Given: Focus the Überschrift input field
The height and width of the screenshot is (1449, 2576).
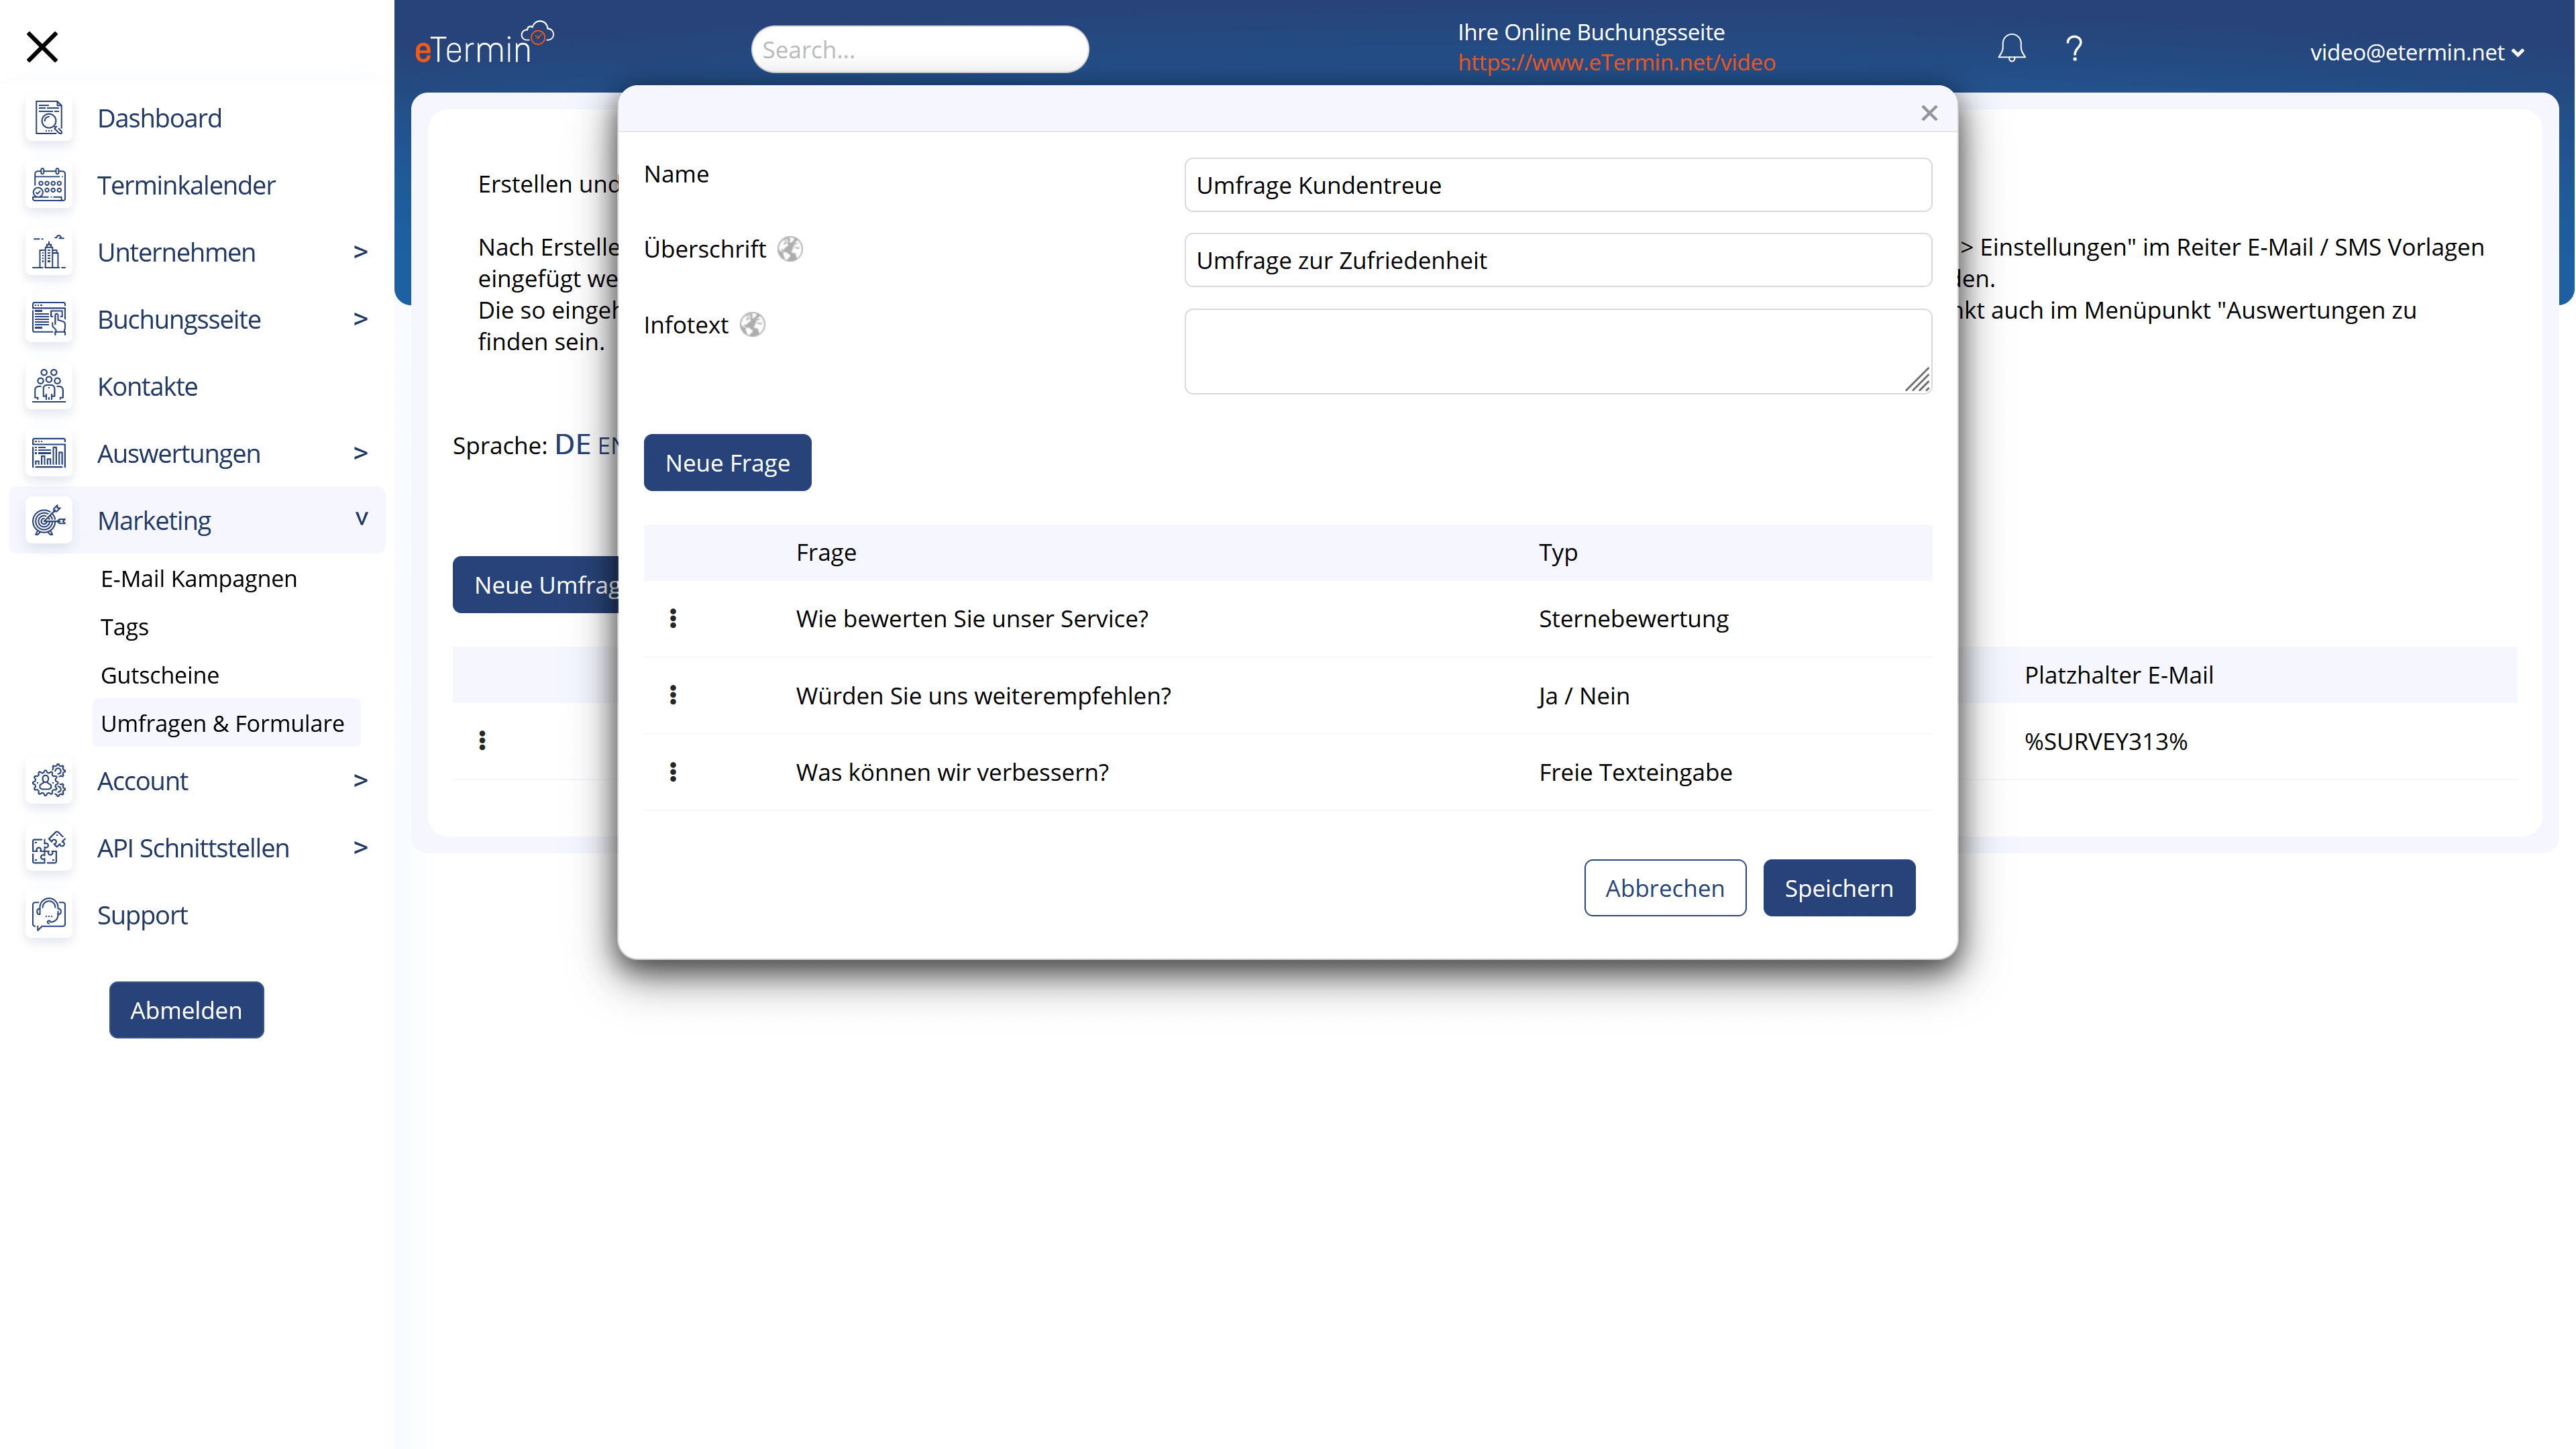Looking at the screenshot, I should tap(1557, 260).
